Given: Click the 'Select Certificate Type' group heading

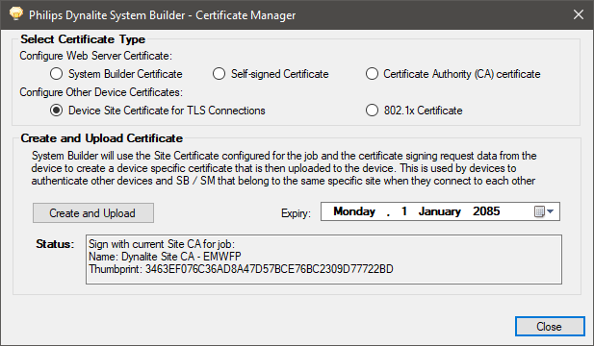Looking at the screenshot, I should 83,39.
